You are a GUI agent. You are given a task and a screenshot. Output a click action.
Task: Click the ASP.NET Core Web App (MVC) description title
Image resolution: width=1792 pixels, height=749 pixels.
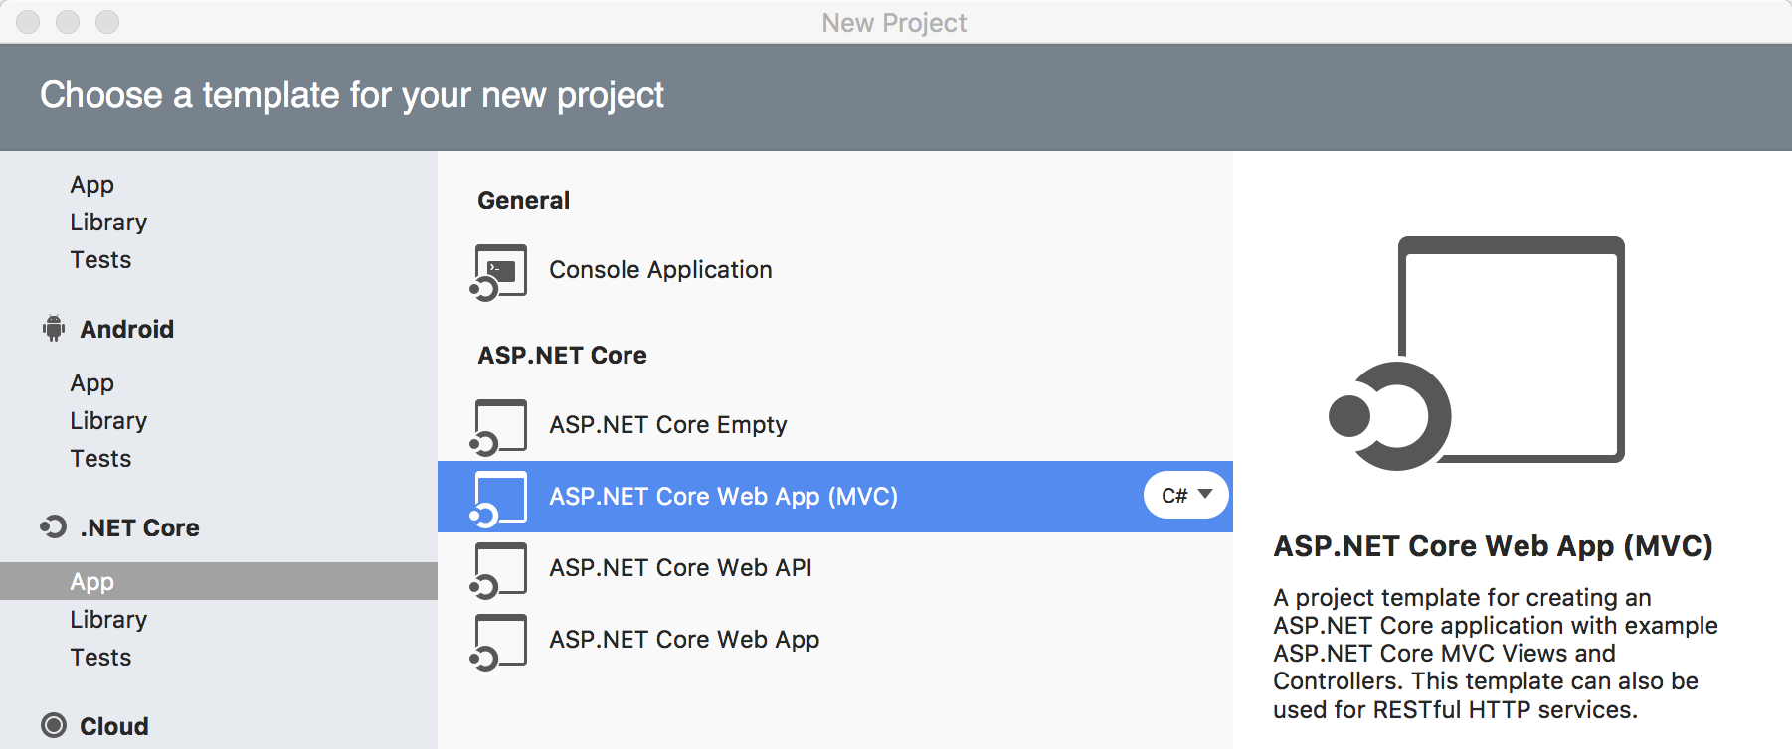coord(1494,545)
